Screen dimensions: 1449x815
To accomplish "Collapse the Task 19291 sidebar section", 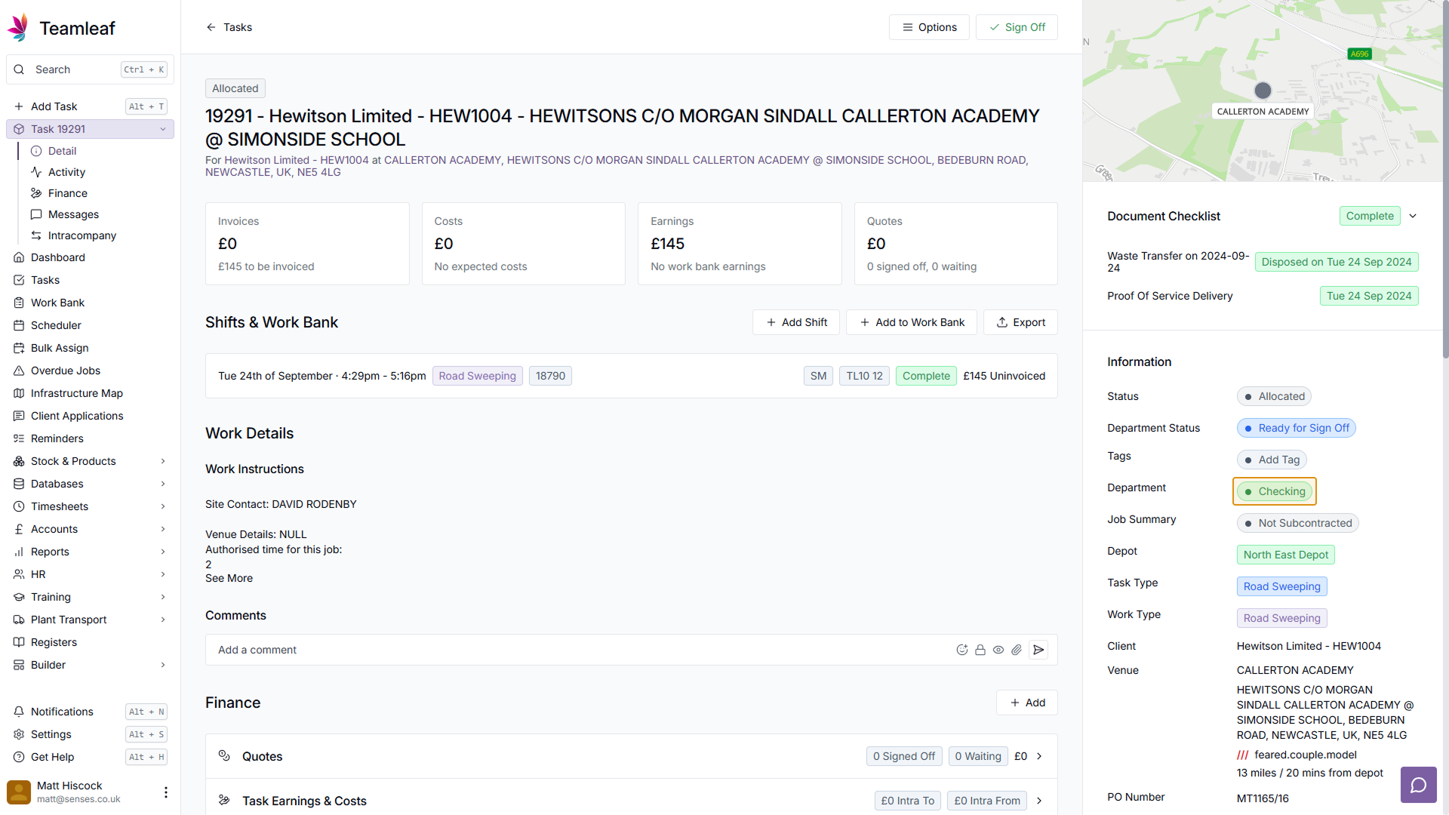I will click(163, 129).
